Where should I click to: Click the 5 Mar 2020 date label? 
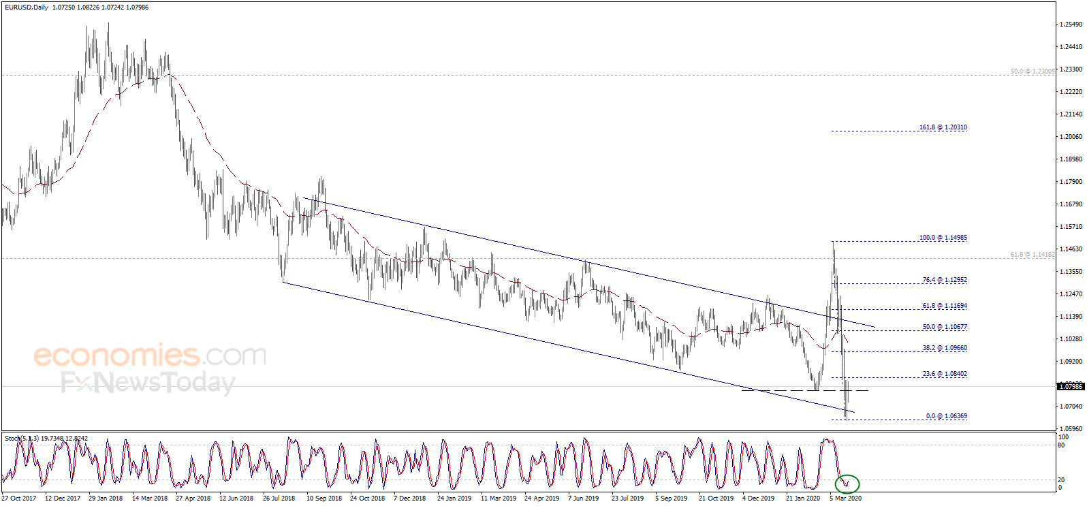tap(845, 499)
